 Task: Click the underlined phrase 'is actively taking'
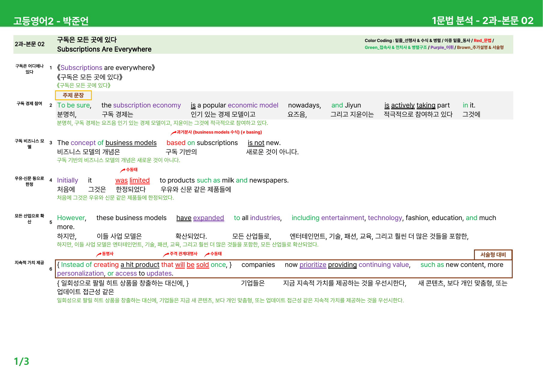[410, 105]
